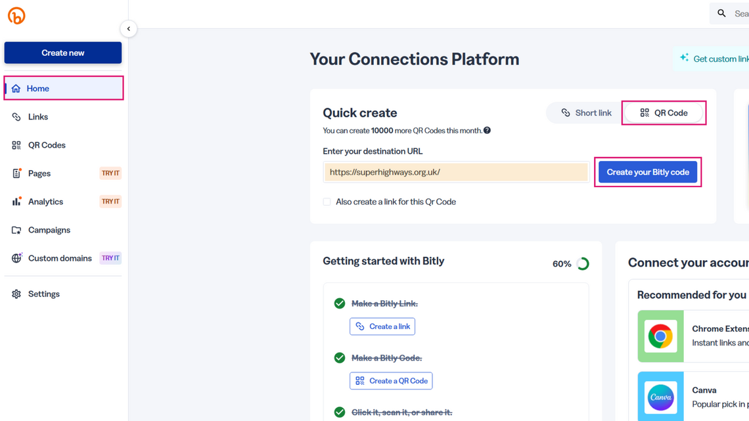This screenshot has width=749, height=421.
Task: Click the Create new button
Action: click(x=63, y=53)
